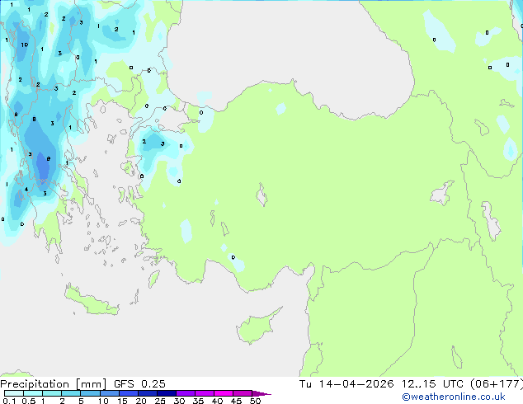523x404 pixels.
Task: Click the legend label 0.5
Action: click(29, 401)
